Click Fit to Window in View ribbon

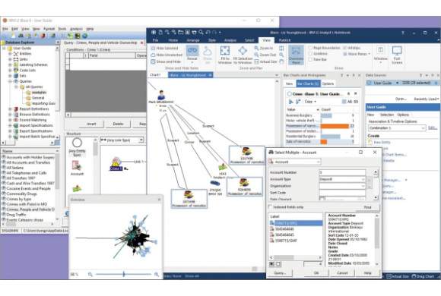(x=225, y=55)
